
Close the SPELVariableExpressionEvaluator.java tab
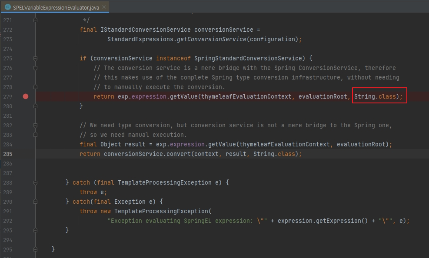pyautogui.click(x=104, y=7)
